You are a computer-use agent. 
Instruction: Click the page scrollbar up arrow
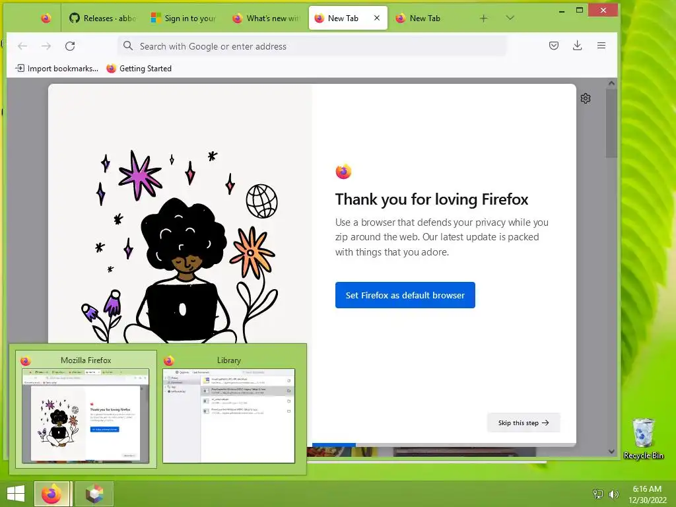(611, 83)
